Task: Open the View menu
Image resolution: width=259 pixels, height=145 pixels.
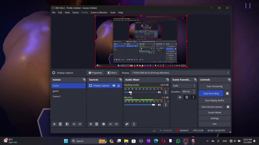Action: click(x=67, y=13)
